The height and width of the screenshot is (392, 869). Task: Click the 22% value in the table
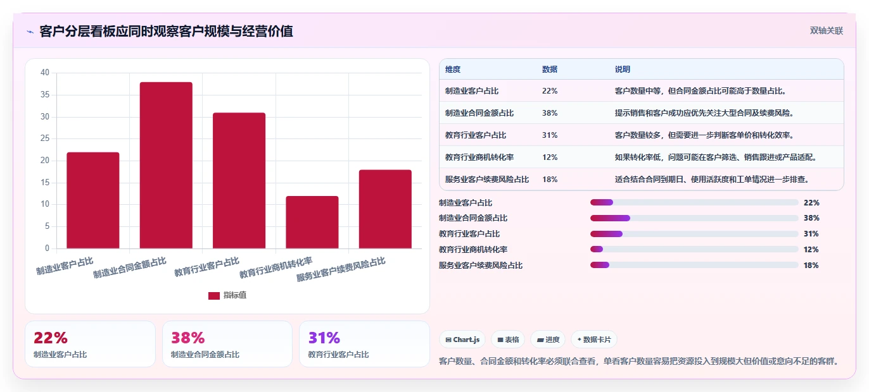550,91
